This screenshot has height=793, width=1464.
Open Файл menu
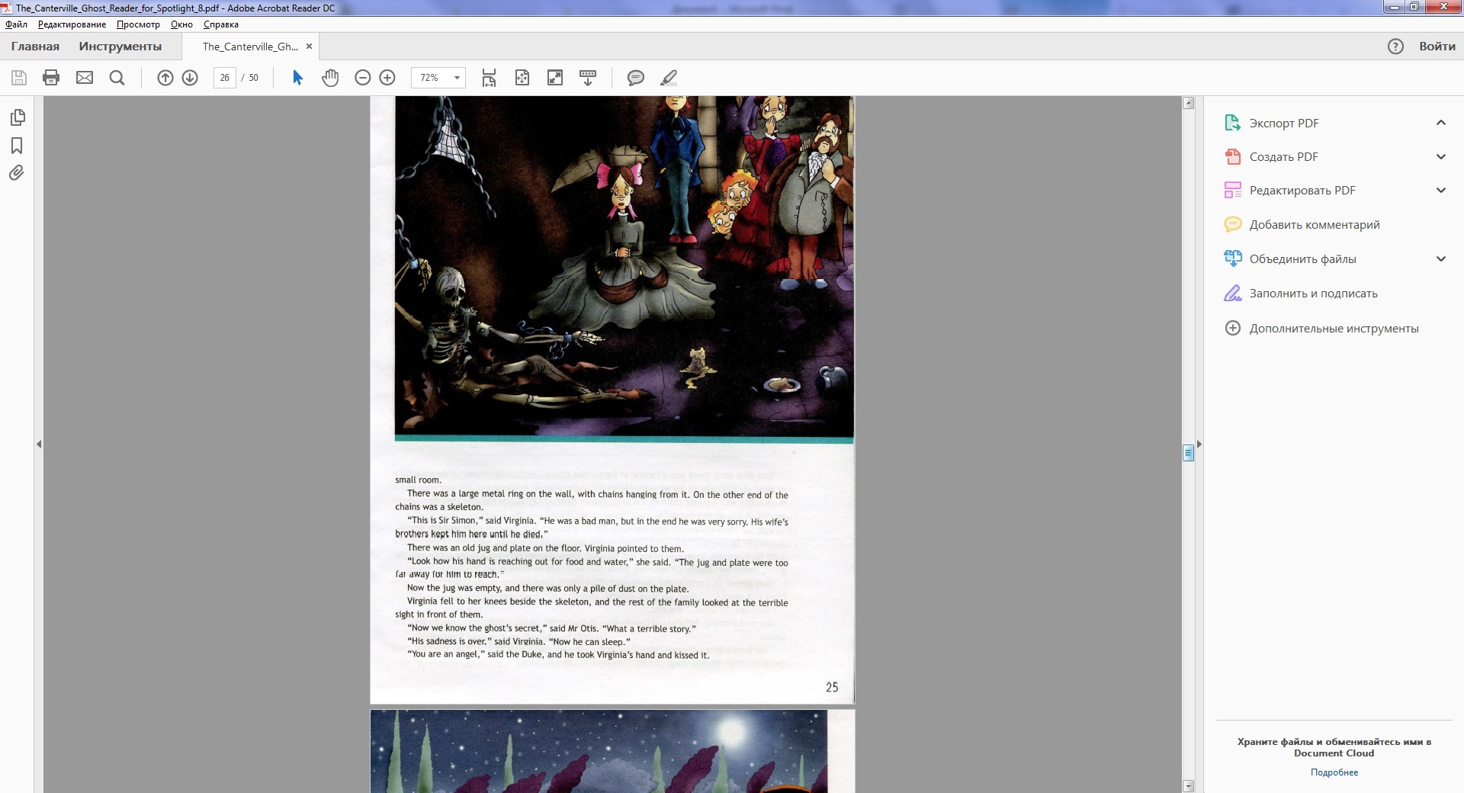(16, 24)
